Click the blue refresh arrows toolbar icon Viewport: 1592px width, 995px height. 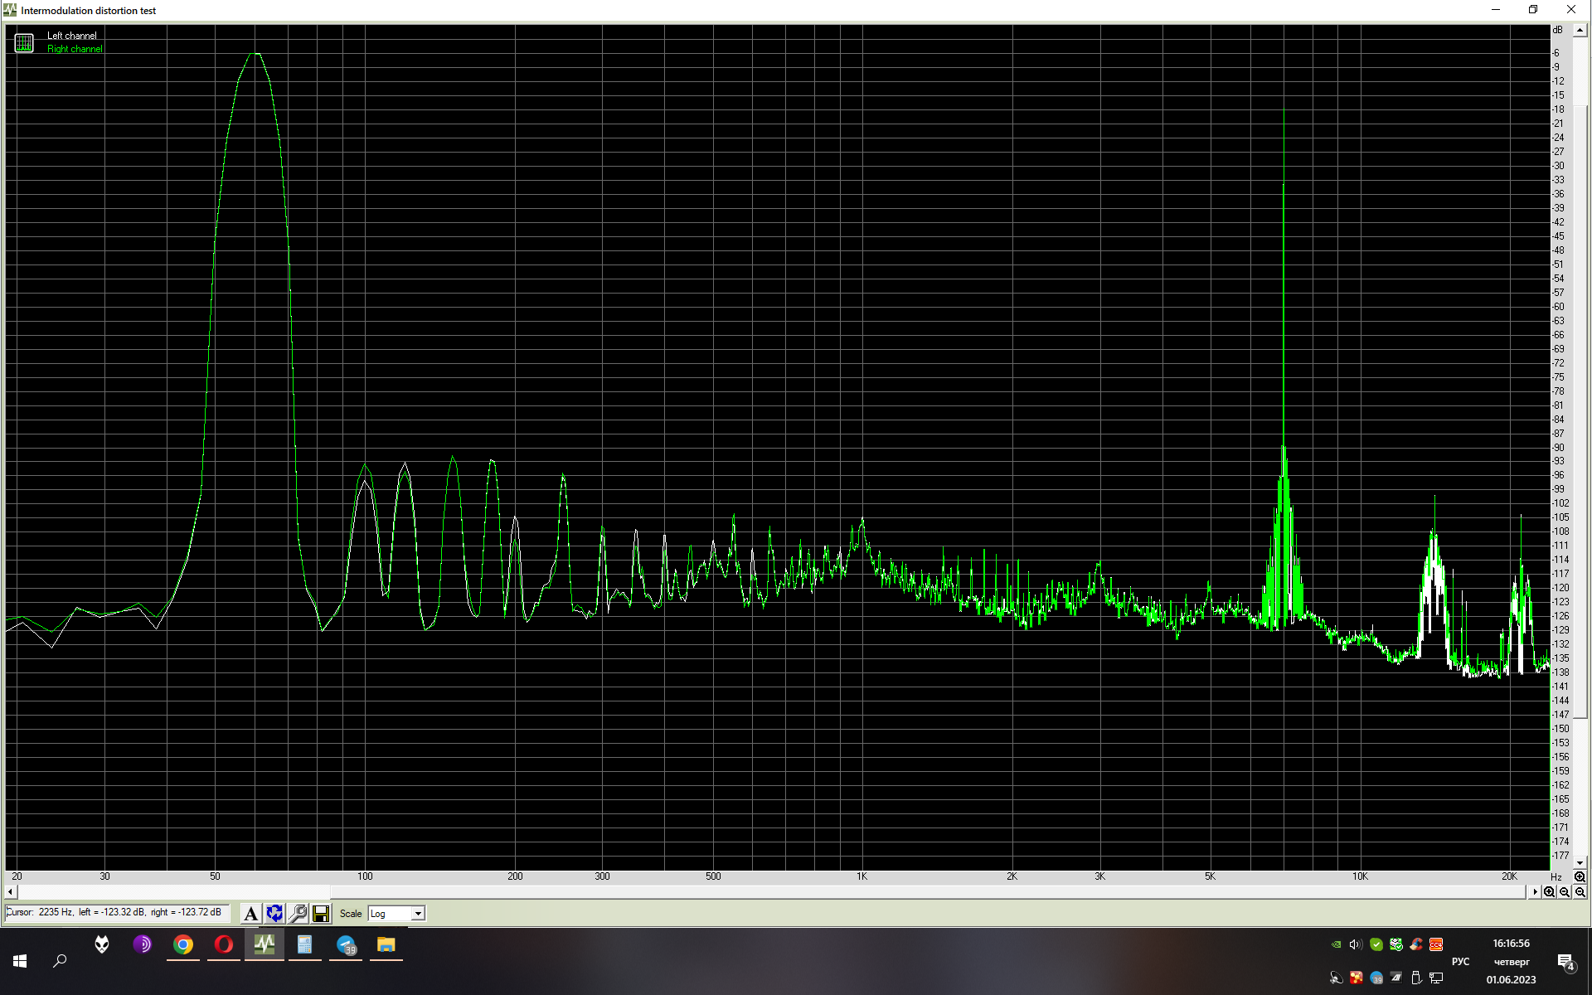click(x=274, y=914)
